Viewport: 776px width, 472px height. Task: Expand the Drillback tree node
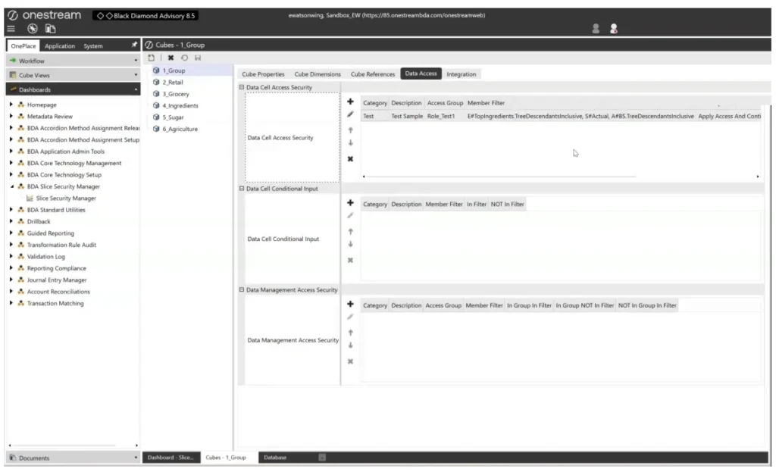(11, 221)
